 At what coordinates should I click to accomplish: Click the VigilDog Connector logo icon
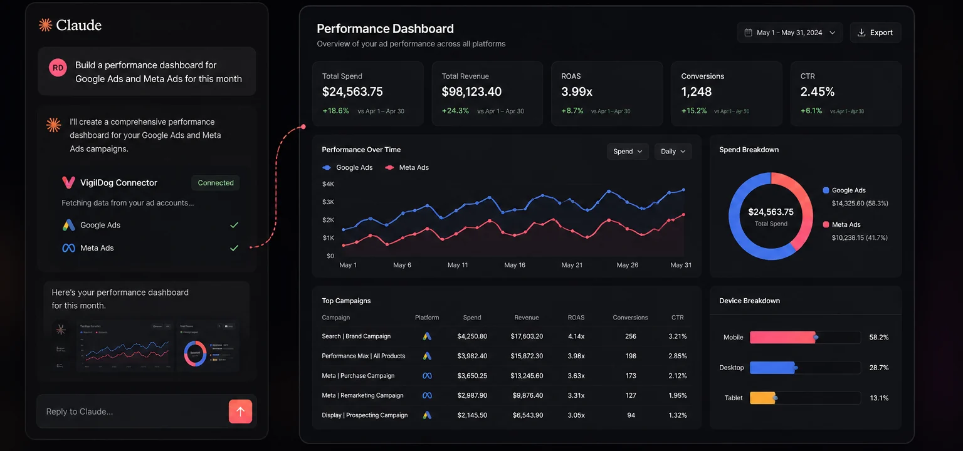point(68,183)
